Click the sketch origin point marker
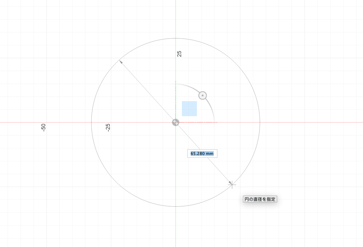Image resolution: width=363 pixels, height=247 pixels. [175, 122]
